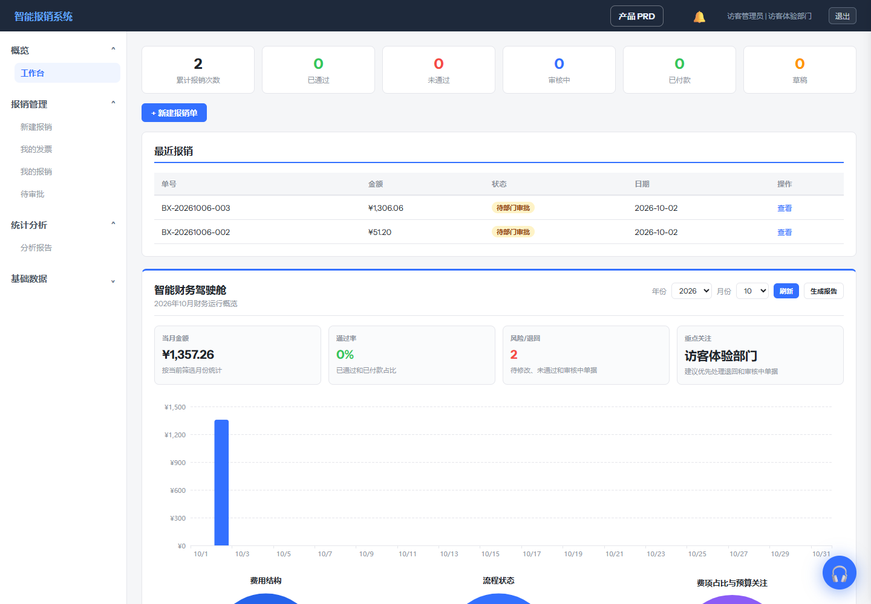Click the 访客管理员 | 访客体验部门 user label
This screenshot has height=604, width=871.
pyautogui.click(x=769, y=16)
